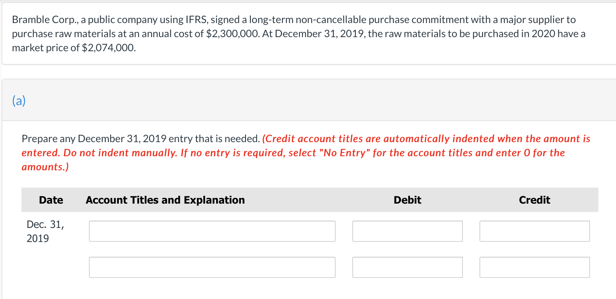Click the Debit field in the first row

click(x=407, y=231)
